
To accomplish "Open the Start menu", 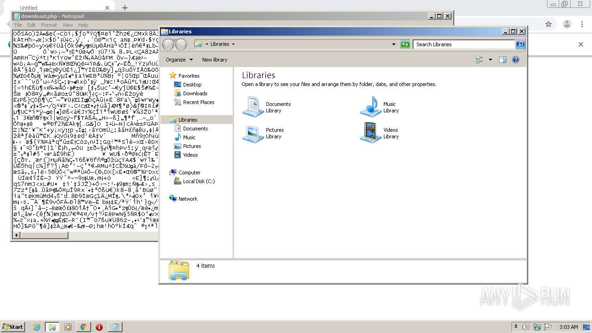I will (x=12, y=327).
